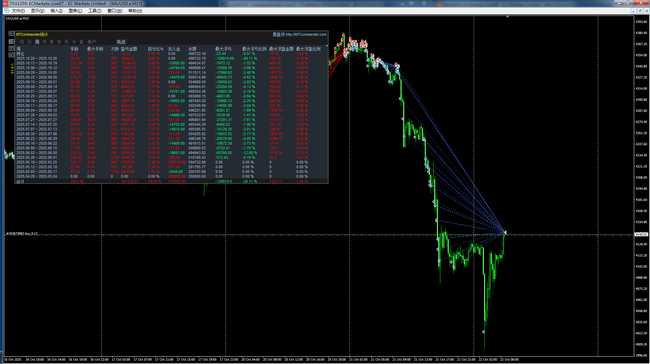Image resolution: width=650 pixels, height=364 pixels.
Task: Click the EC Markets app title icon
Action: [5, 3]
